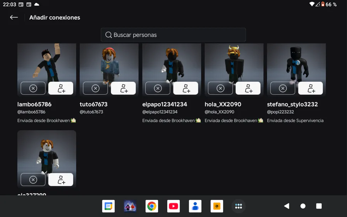Decline tuto67673's connection request
The image size is (347, 217).
coord(95,88)
